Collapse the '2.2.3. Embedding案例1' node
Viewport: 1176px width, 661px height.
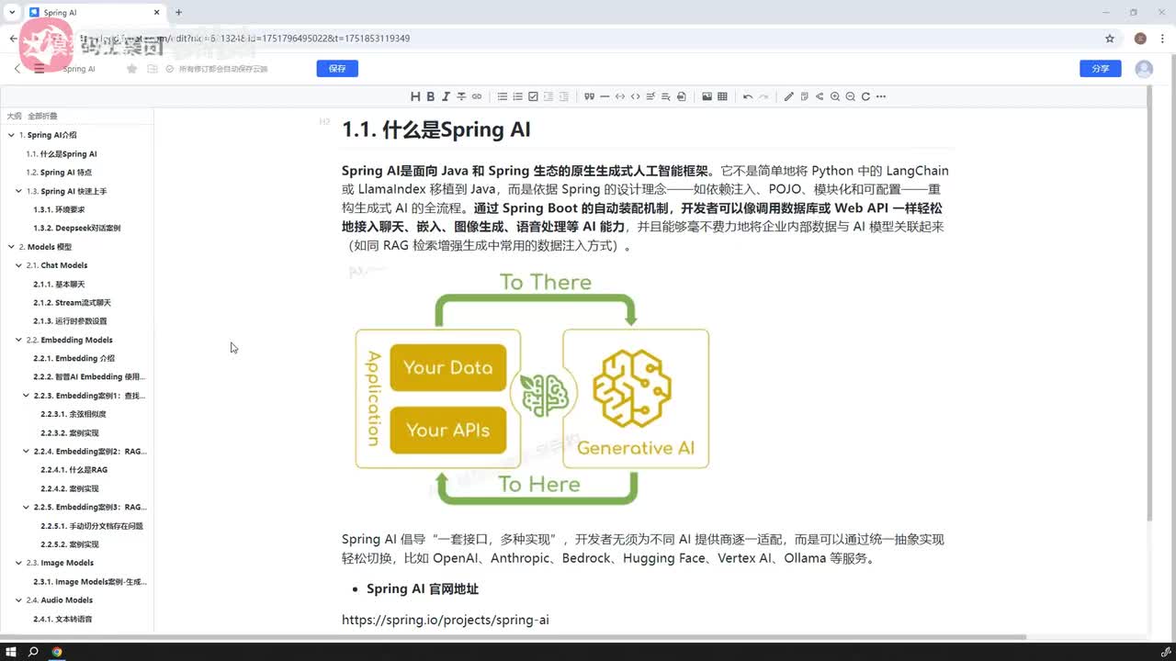(x=26, y=396)
